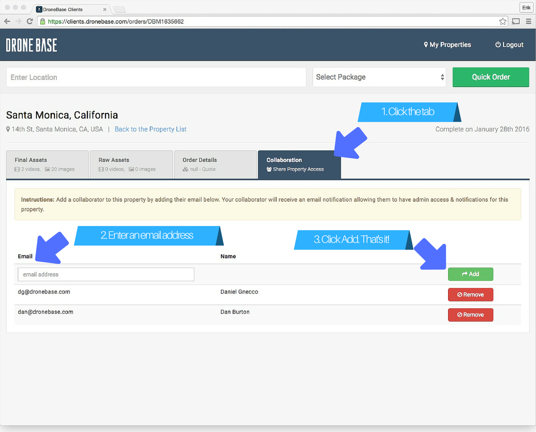Click the green padlock security icon
The width and height of the screenshot is (536, 432).
[x=42, y=22]
